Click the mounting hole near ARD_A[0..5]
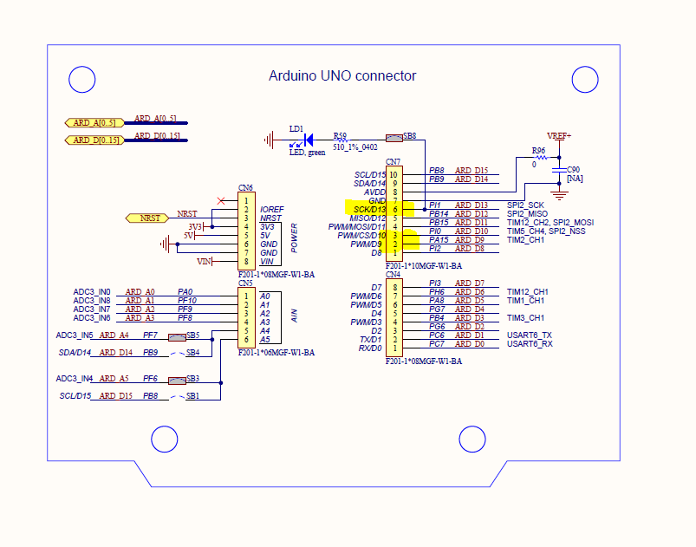Image resolution: width=696 pixels, height=547 pixels. 82,80
